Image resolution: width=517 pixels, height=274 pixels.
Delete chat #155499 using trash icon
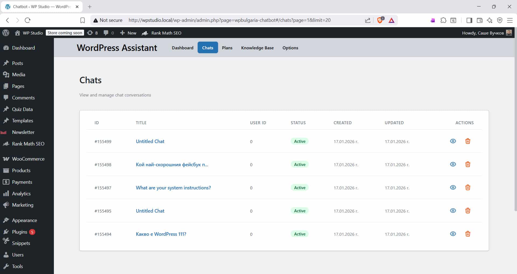[468, 141]
